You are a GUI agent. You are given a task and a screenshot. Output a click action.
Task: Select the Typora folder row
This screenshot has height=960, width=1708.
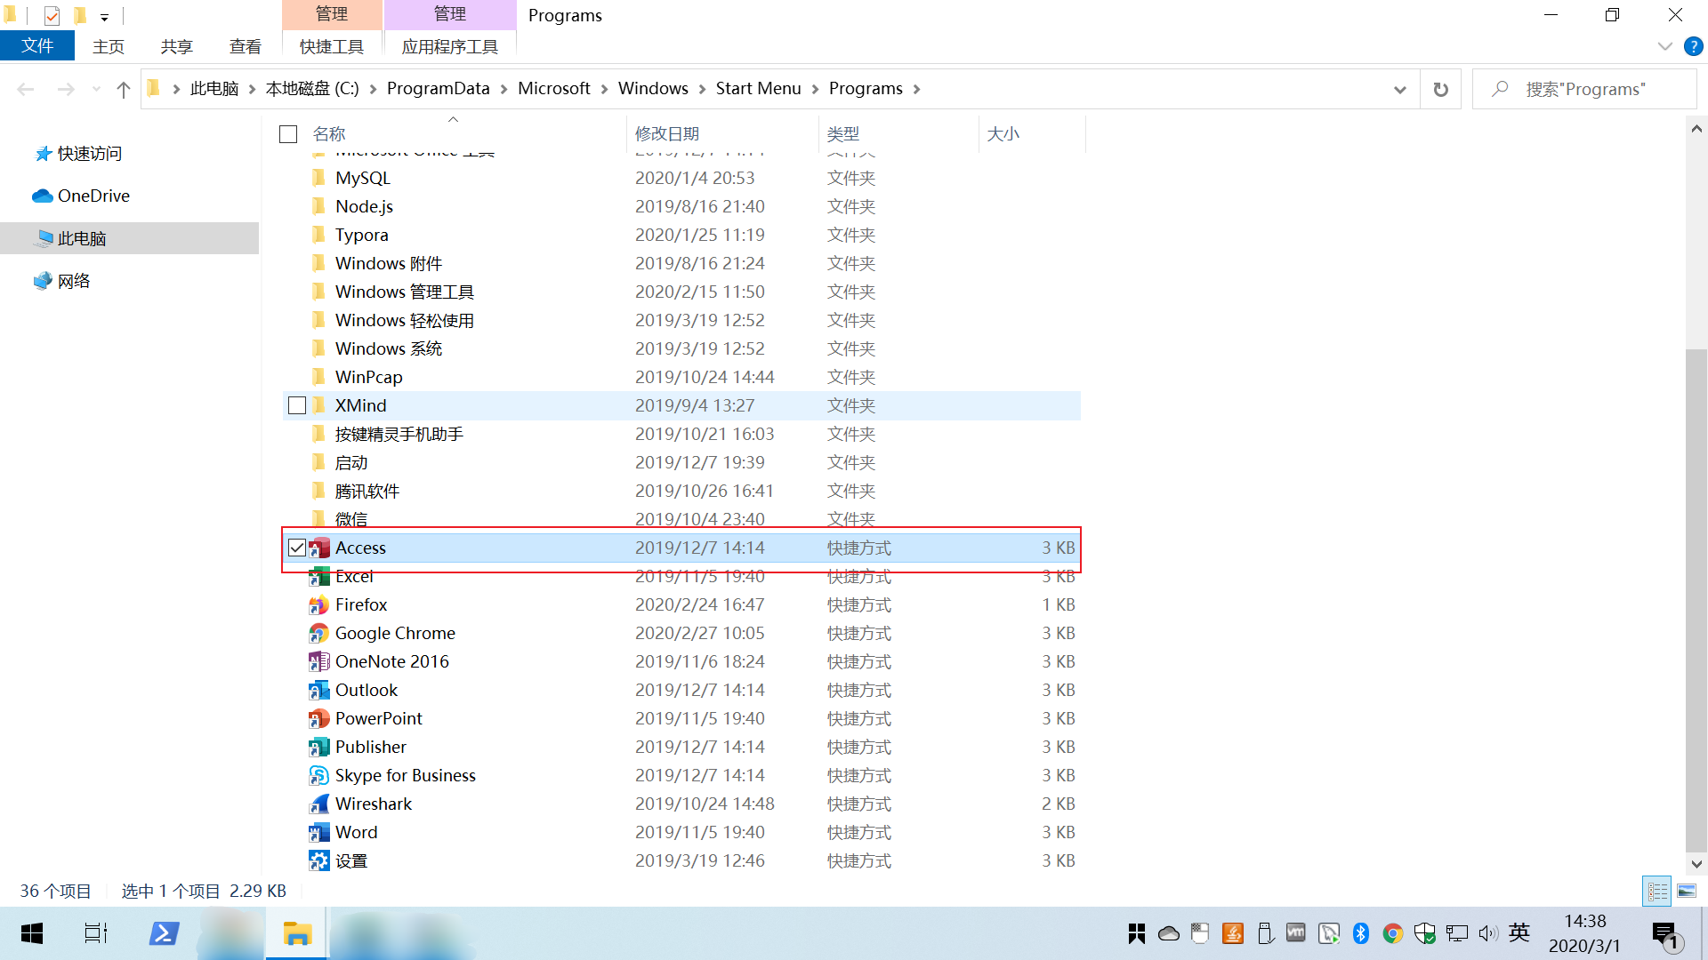coord(681,235)
